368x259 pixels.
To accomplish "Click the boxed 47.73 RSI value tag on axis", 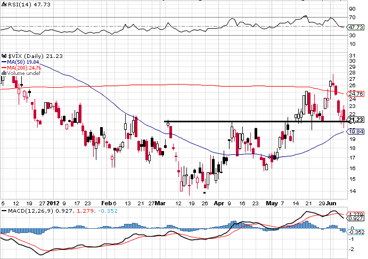I will coord(356,27).
